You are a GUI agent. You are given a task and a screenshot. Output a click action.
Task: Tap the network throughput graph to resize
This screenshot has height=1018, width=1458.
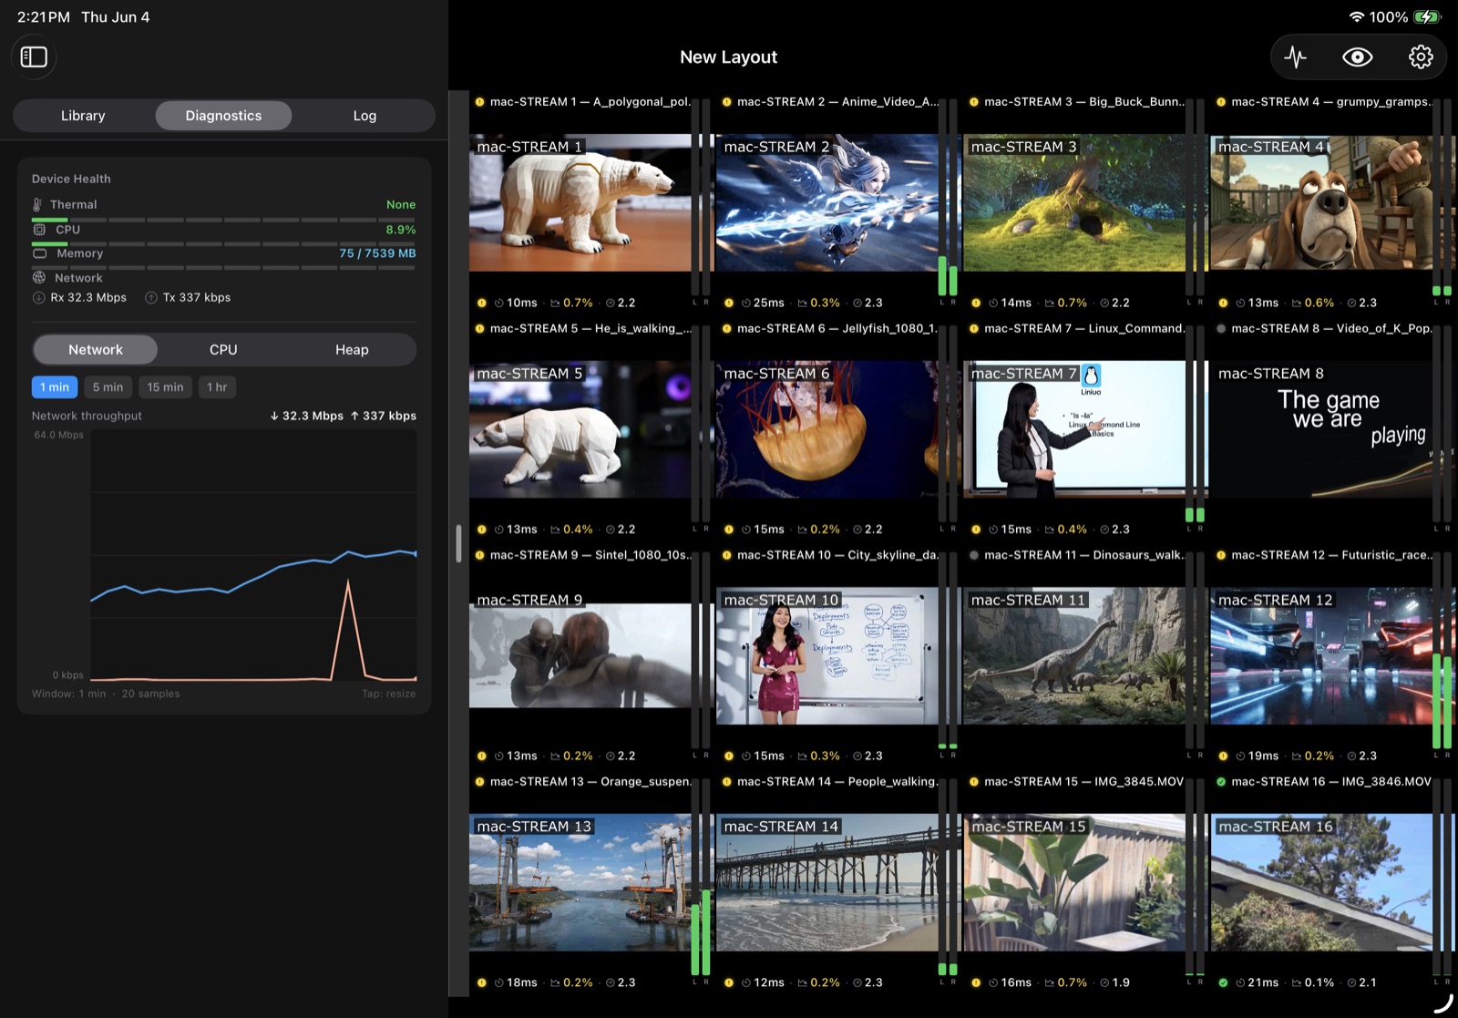click(x=253, y=555)
